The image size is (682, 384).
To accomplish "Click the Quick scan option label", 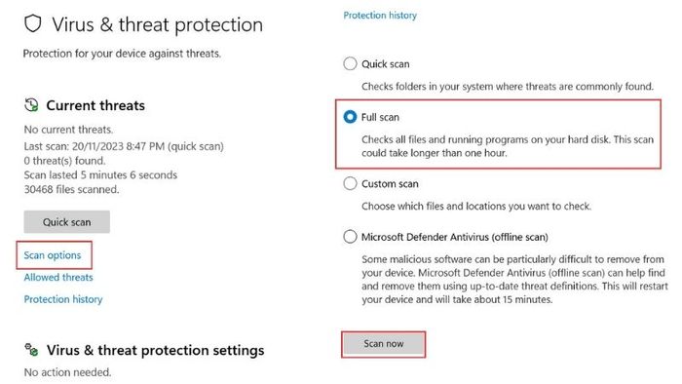I will pyautogui.click(x=386, y=64).
